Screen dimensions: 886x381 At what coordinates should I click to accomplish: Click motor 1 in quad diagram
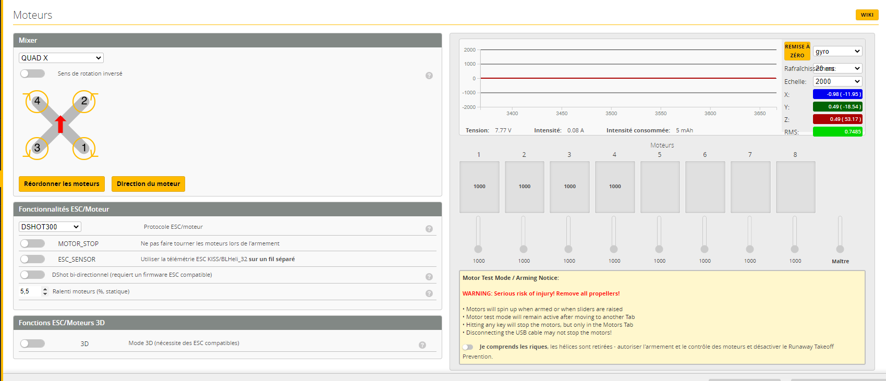pos(84,148)
